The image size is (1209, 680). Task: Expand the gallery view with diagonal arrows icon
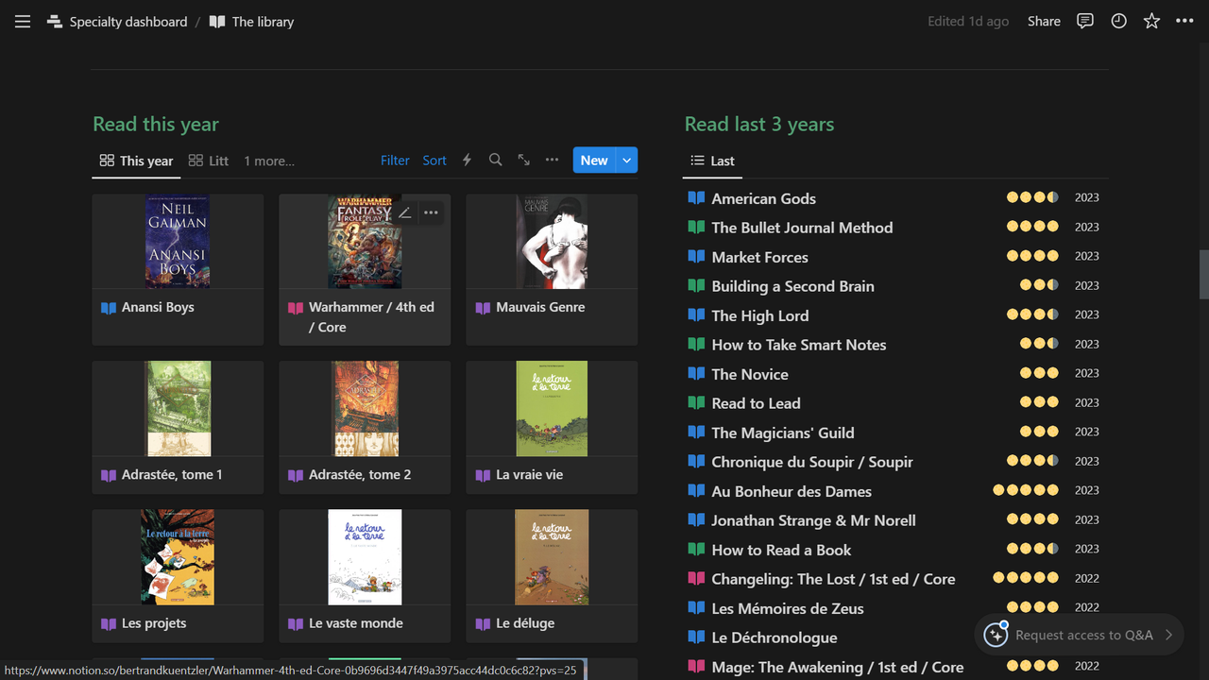pyautogui.click(x=523, y=160)
